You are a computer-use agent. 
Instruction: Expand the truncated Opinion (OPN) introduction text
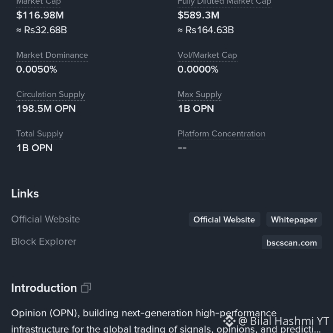(x=166, y=321)
